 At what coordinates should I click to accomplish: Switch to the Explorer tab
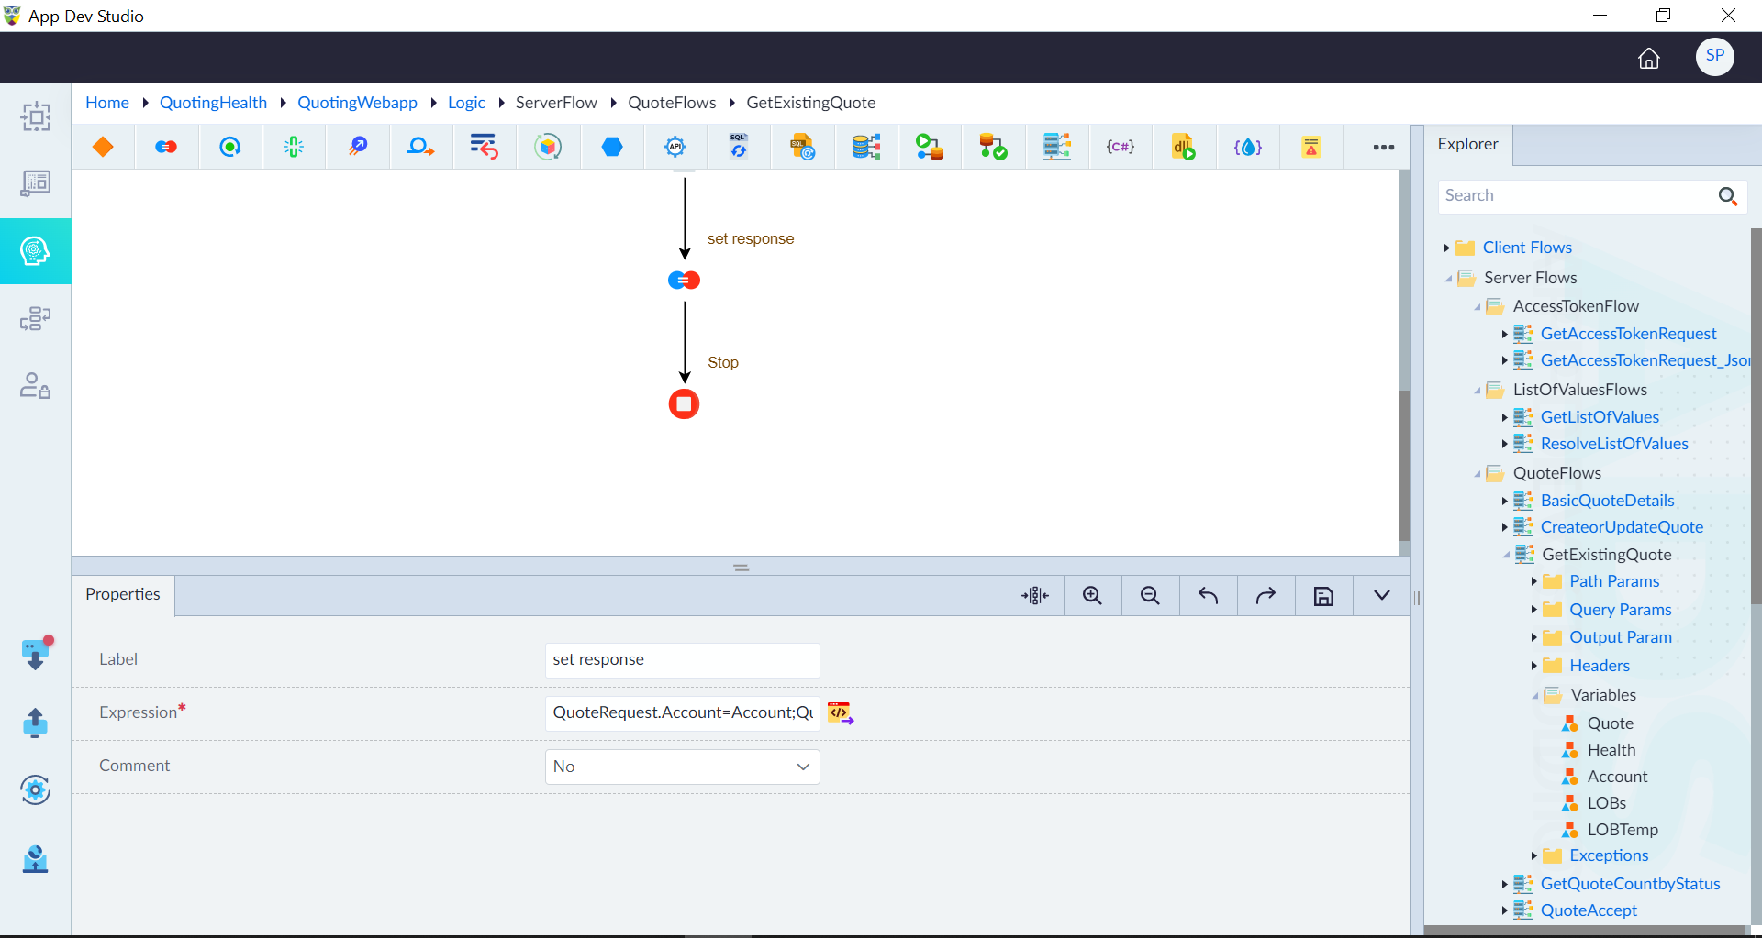[1467, 144]
